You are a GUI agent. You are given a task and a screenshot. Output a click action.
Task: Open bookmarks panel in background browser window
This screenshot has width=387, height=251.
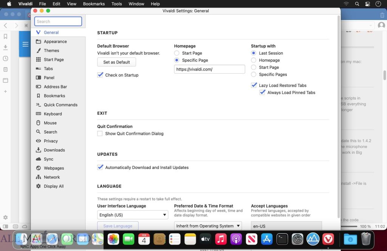pos(5,37)
